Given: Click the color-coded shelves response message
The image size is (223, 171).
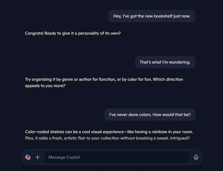Looking at the screenshot, I should click(x=109, y=135).
